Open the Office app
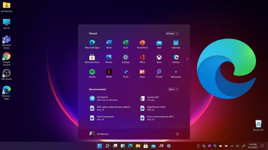Viewport: 268px width, 150px height. 142,59
